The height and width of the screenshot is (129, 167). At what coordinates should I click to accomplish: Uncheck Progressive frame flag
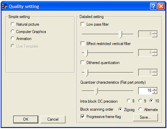click(x=83, y=116)
